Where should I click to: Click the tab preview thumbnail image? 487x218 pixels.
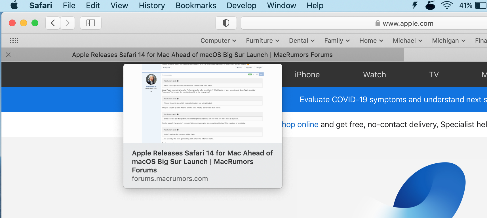click(x=203, y=103)
